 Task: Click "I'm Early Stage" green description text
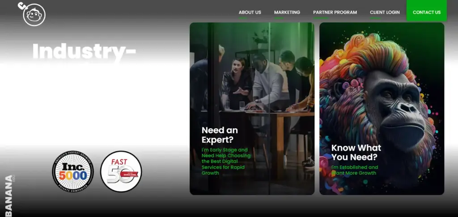[x=226, y=161]
